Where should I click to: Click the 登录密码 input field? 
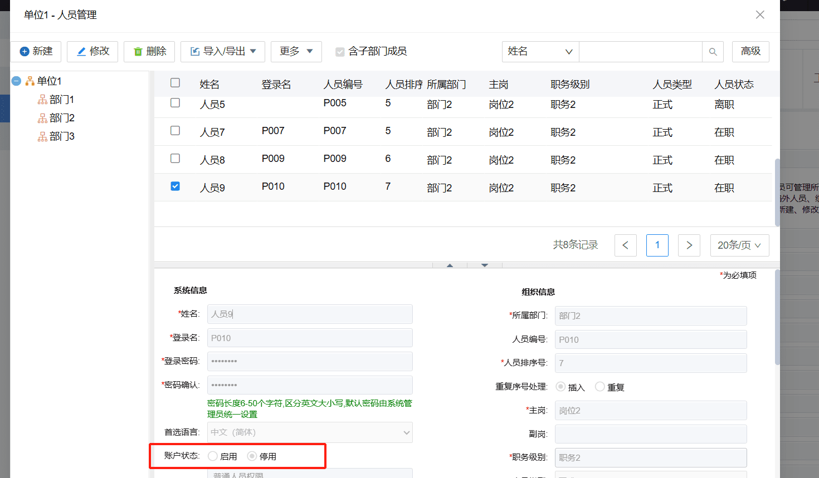coord(310,361)
